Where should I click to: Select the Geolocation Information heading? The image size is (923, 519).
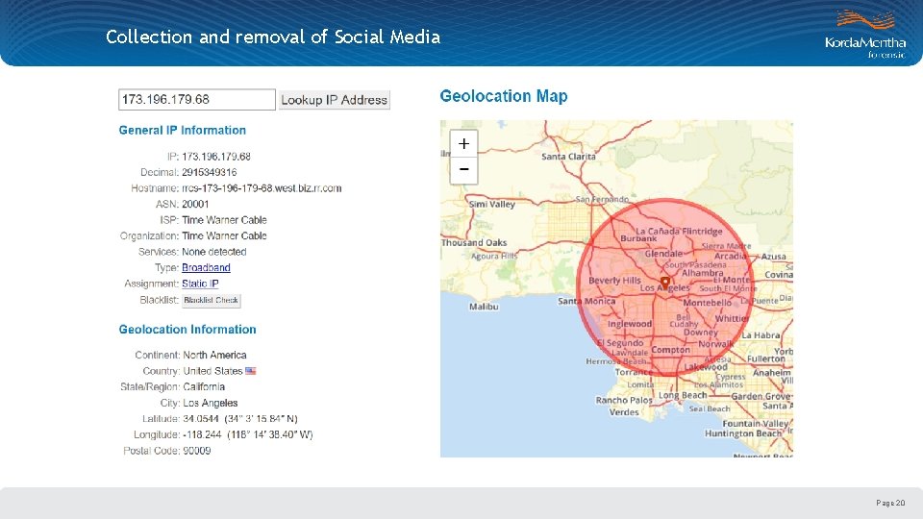(x=187, y=329)
